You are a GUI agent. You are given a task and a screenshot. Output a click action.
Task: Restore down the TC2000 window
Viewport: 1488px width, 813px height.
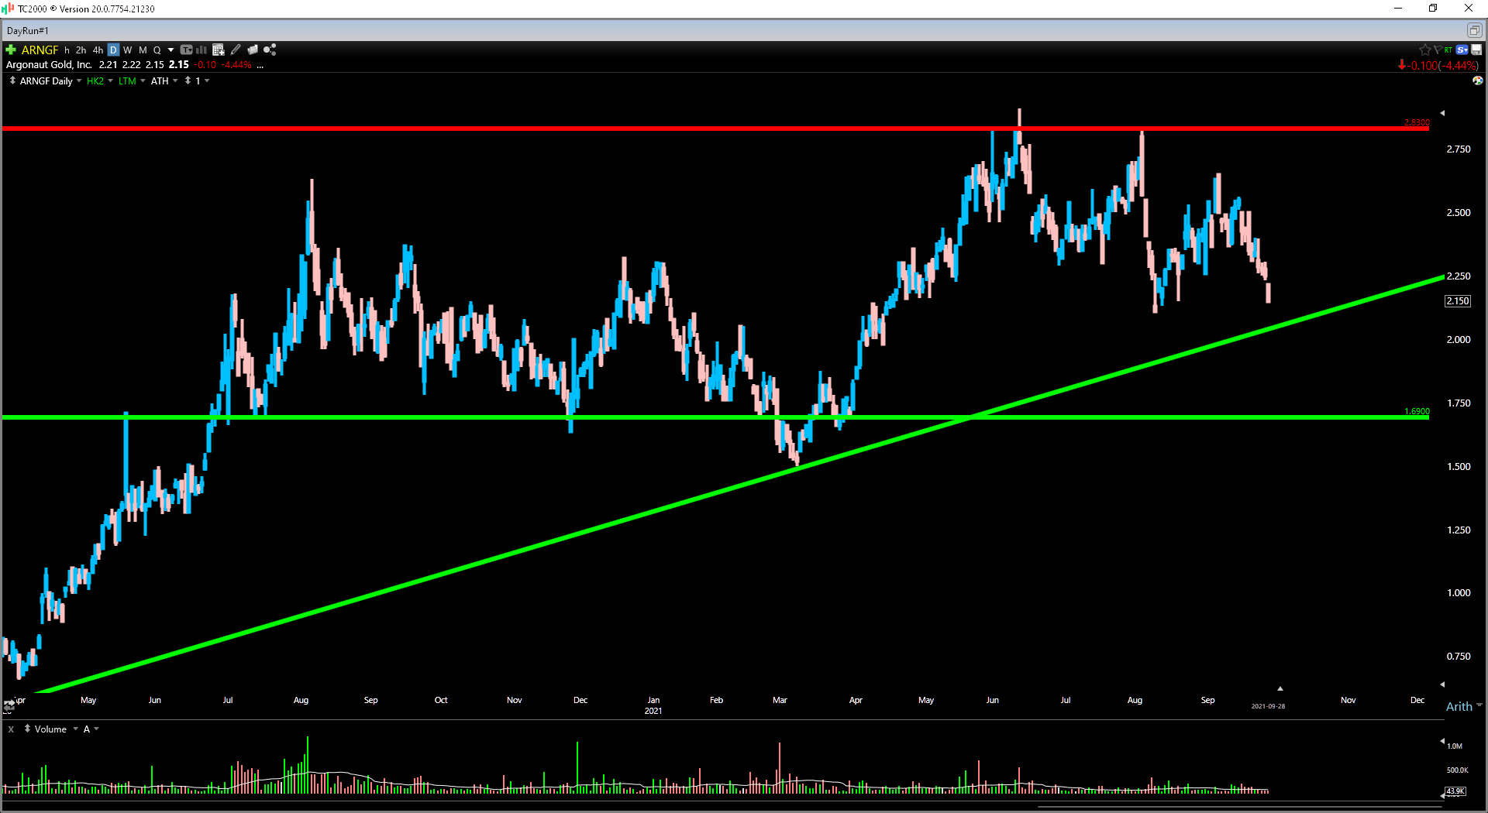[1433, 9]
